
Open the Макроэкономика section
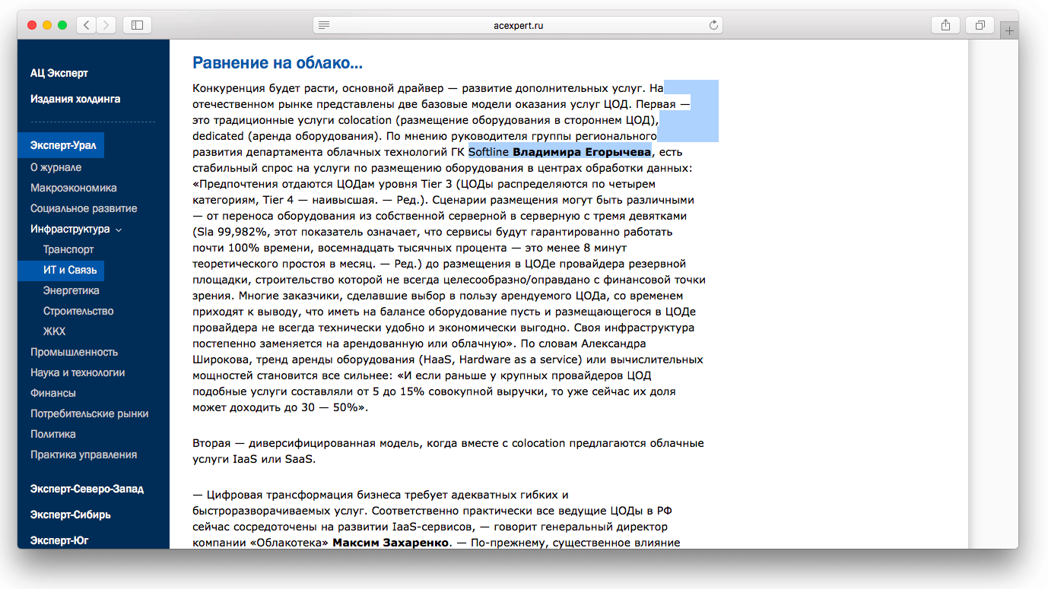coord(74,188)
